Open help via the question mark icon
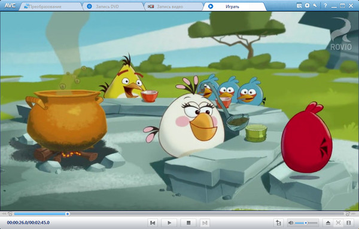The height and width of the screenshot is (229, 359). tap(325, 6)
